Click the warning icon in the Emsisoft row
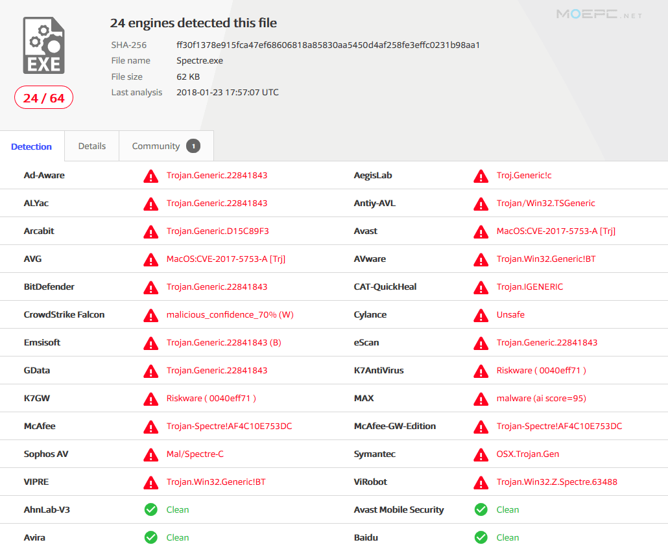This screenshot has height=549, width=668. [x=151, y=344]
